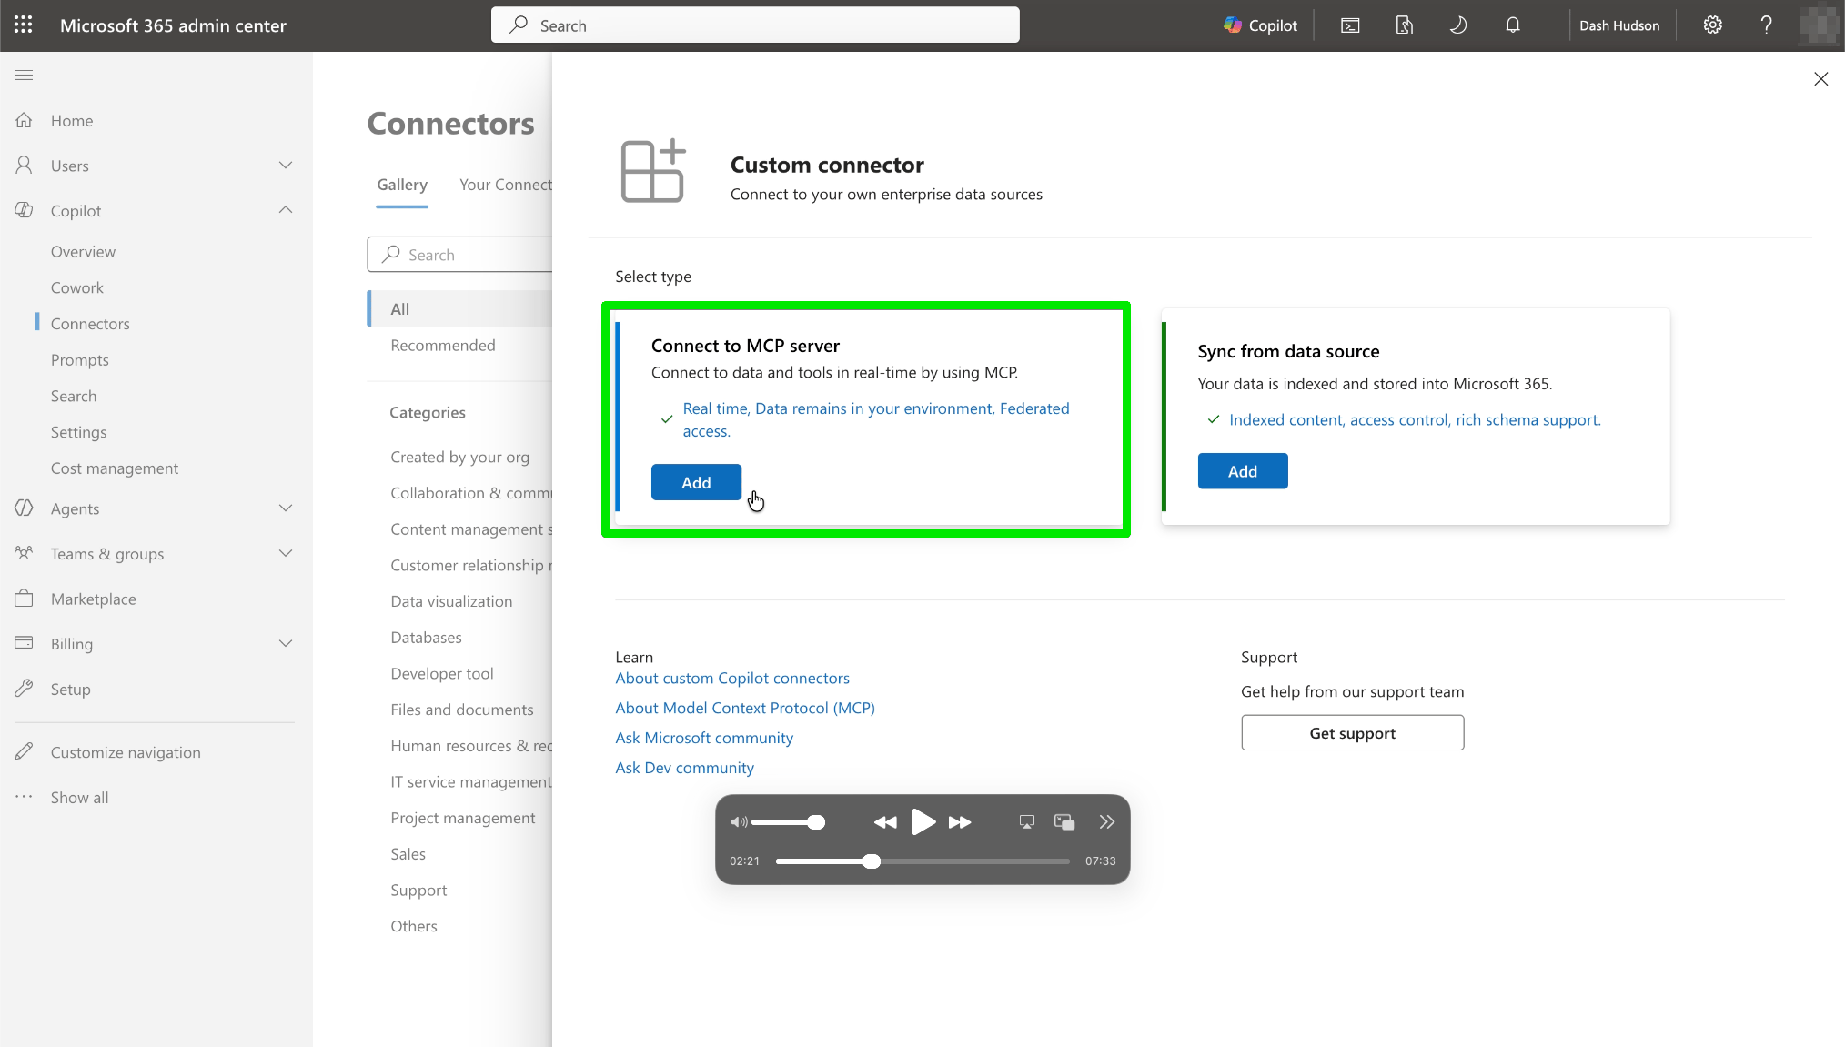This screenshot has height=1047, width=1845.
Task: Enable picture-in-picture in player
Action: (x=1064, y=822)
